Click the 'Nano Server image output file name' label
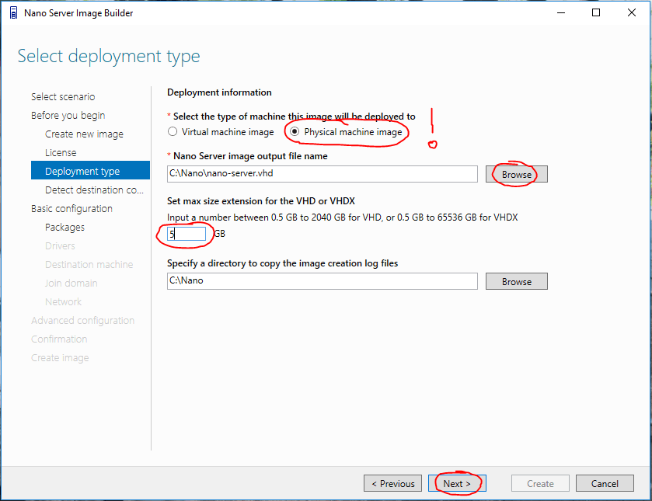The width and height of the screenshot is (652, 501). (x=250, y=156)
